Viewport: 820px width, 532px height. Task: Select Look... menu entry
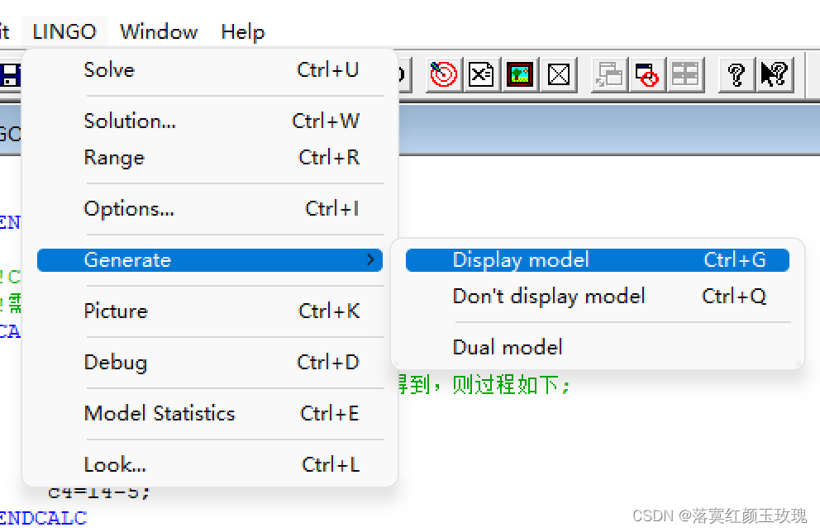(x=210, y=464)
